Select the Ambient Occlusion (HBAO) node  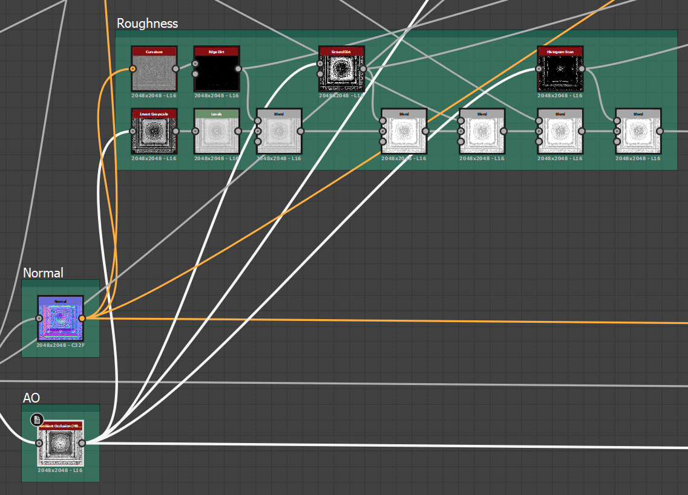(x=61, y=443)
